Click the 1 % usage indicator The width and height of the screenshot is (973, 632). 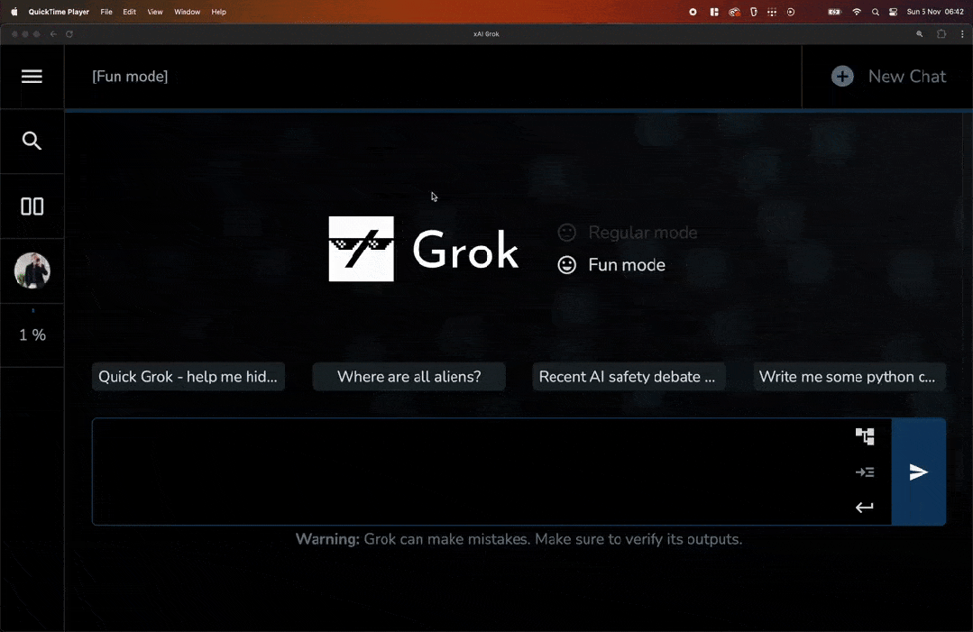tap(32, 334)
